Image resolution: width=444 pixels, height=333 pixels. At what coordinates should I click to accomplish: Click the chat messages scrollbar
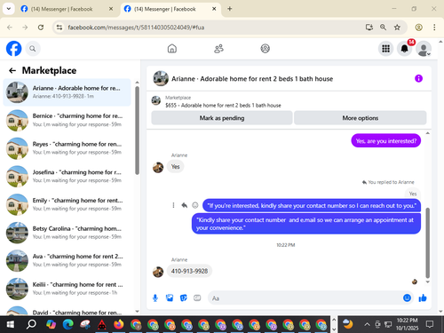427,242
